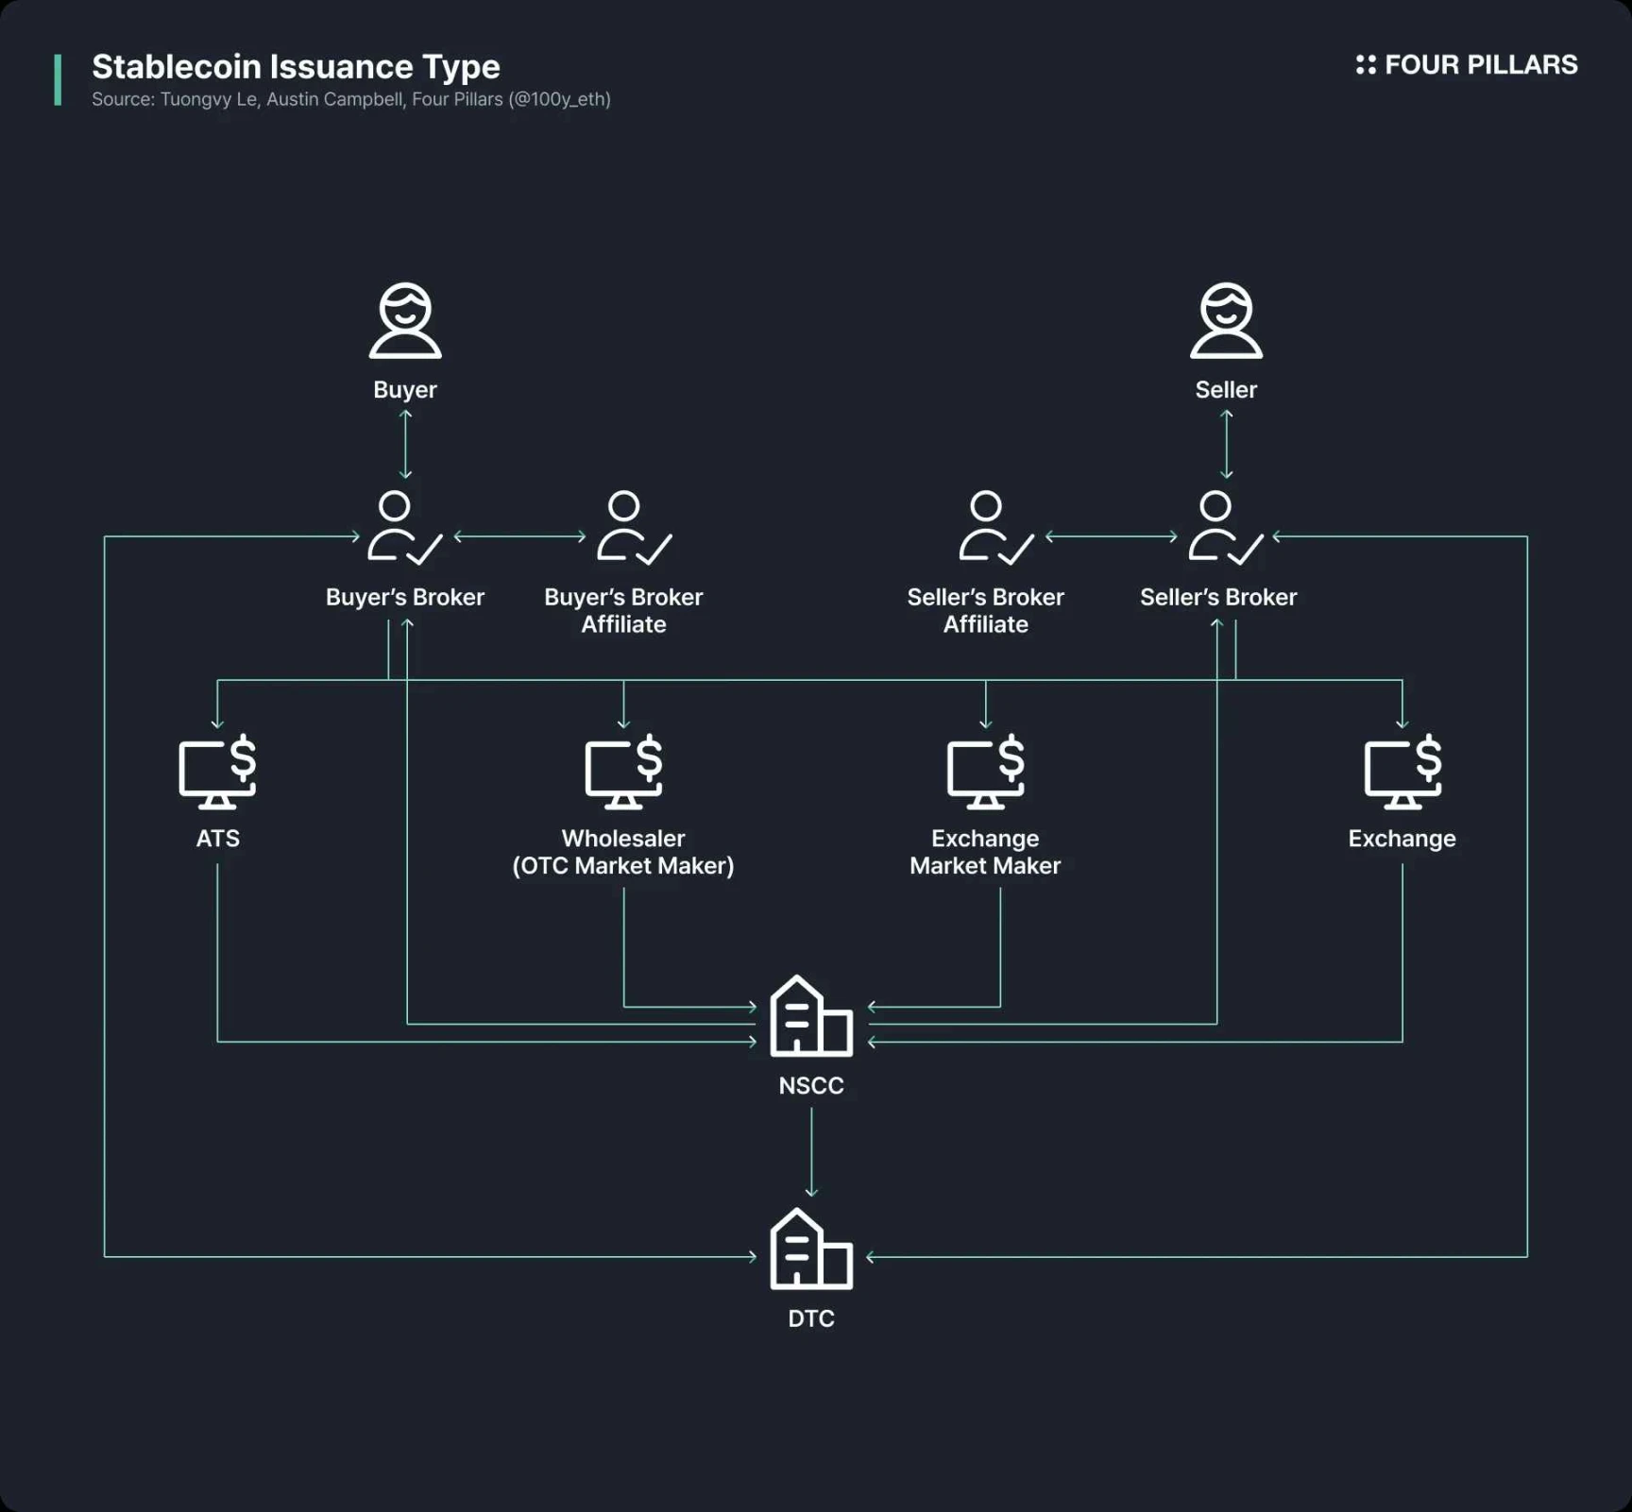Viewport: 1632px width, 1512px height.
Task: Click the Stablecoin Issuance Type title
Action: 296,66
